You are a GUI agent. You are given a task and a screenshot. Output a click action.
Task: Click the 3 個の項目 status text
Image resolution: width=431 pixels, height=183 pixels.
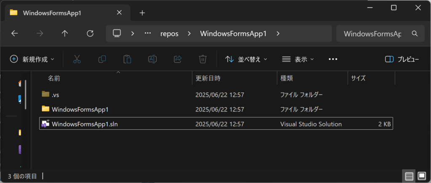click(x=22, y=176)
